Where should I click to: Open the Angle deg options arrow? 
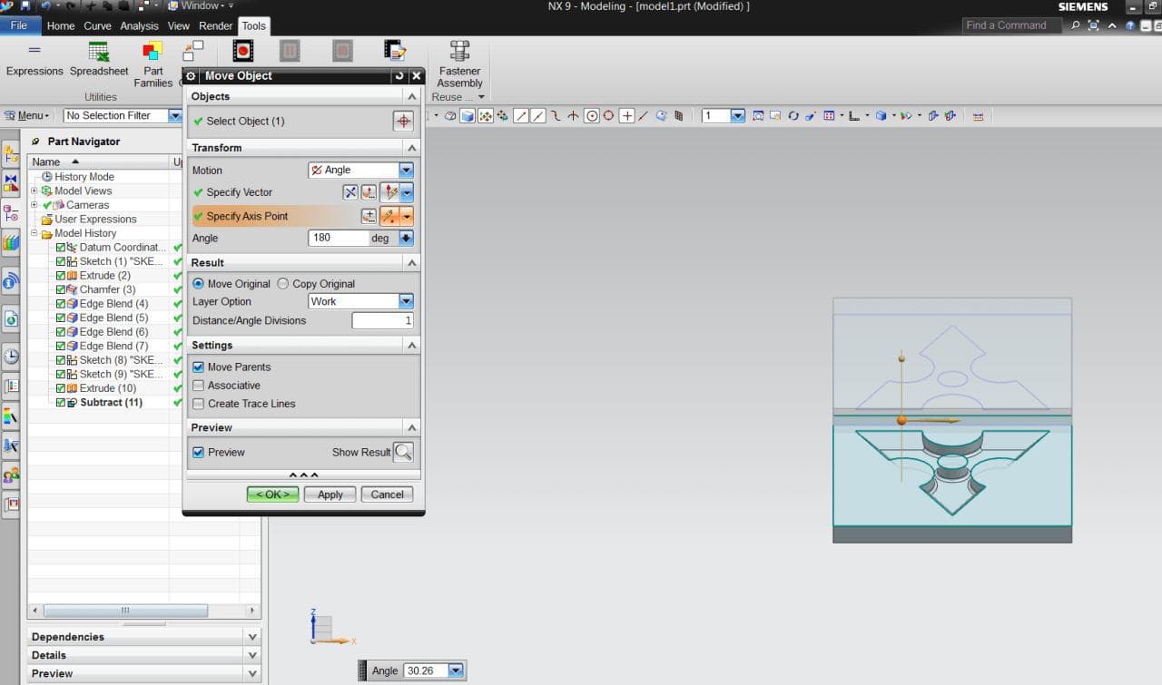click(x=406, y=238)
